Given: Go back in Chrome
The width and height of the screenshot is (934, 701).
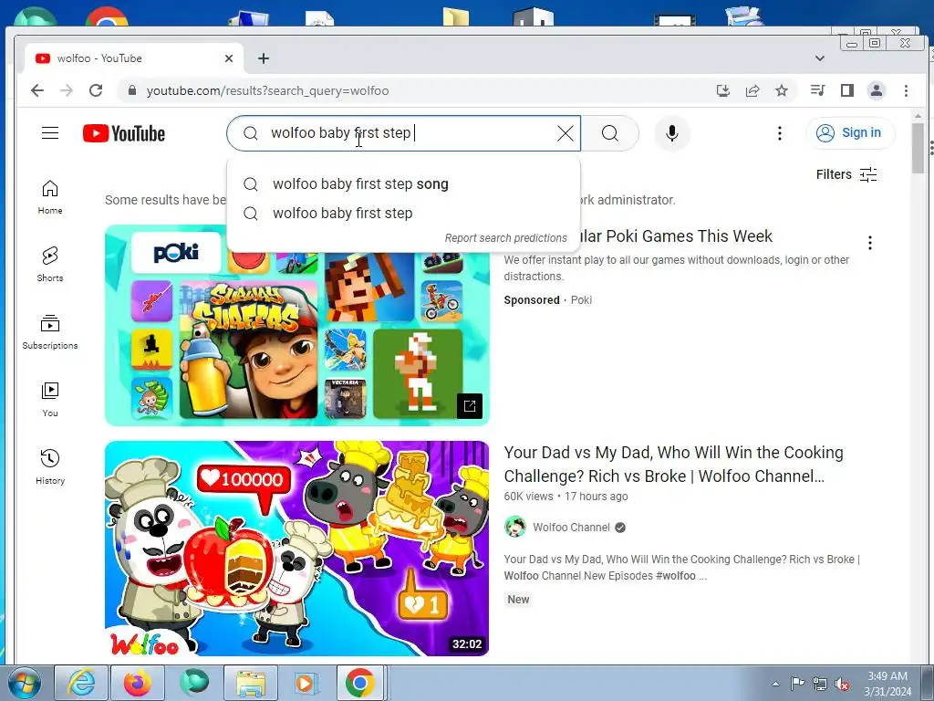Looking at the screenshot, I should [36, 90].
